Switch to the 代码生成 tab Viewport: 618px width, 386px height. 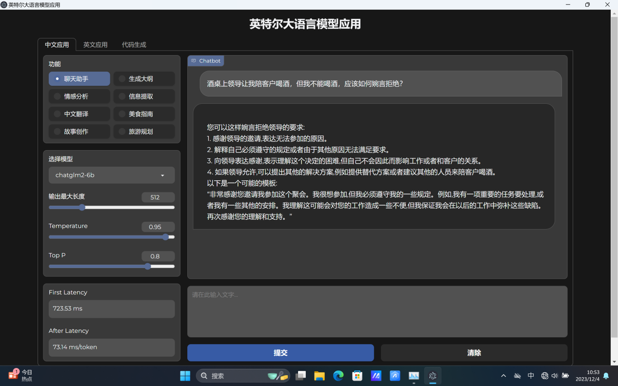coord(134,45)
